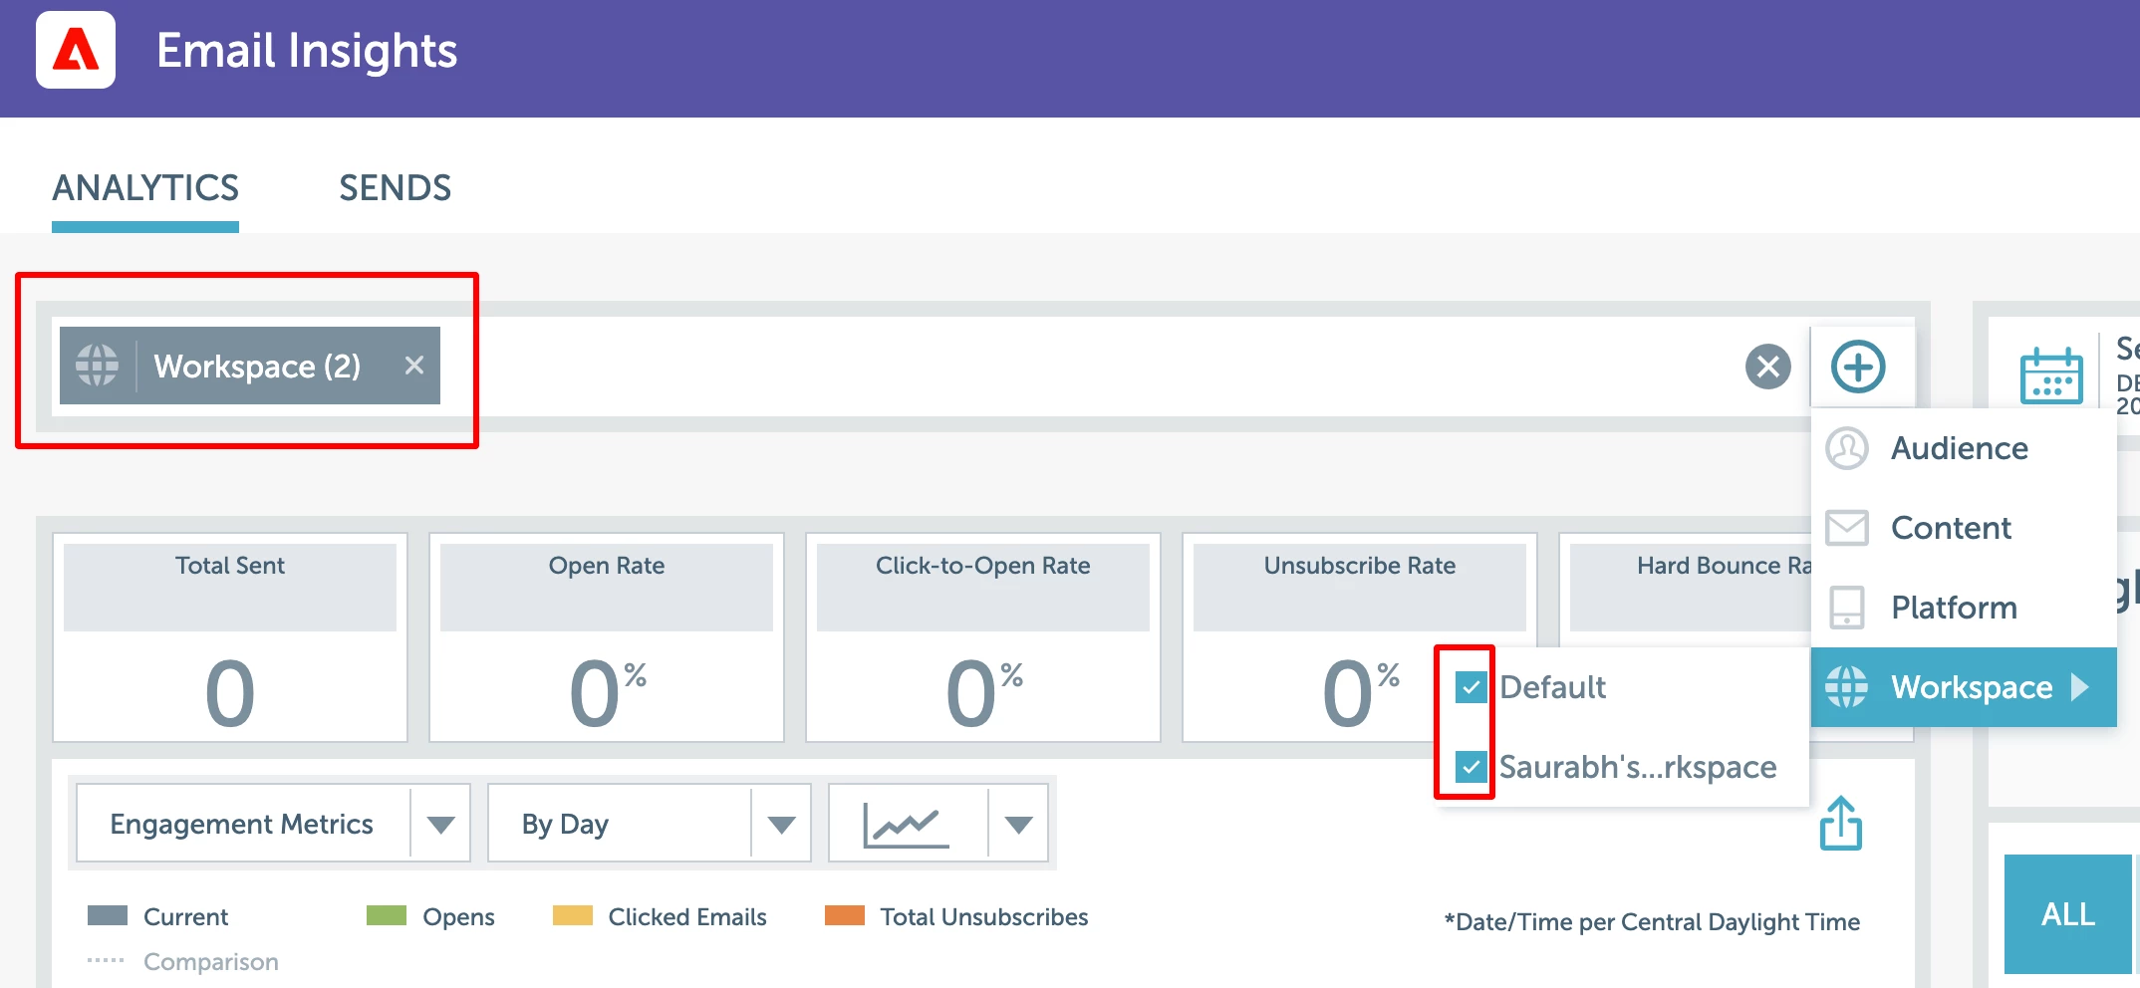Click the By Day dropdown arrow
This screenshot has width=2140, height=988.
click(x=782, y=825)
